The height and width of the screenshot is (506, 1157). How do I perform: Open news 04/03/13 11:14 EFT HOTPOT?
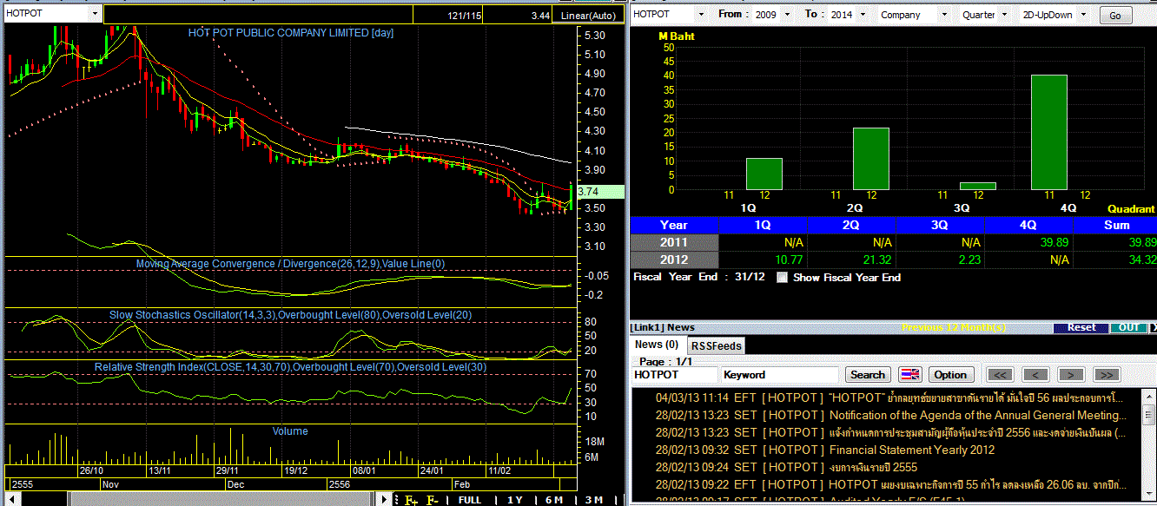pos(890,398)
